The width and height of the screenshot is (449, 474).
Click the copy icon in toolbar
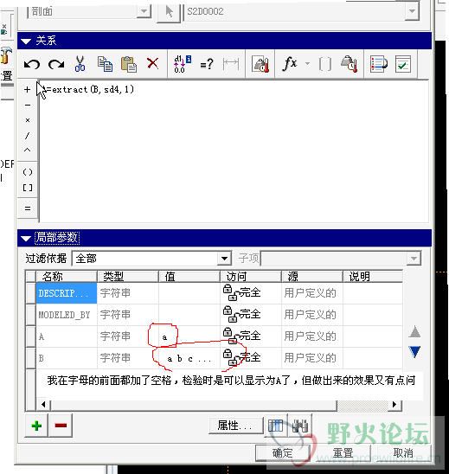[105, 64]
